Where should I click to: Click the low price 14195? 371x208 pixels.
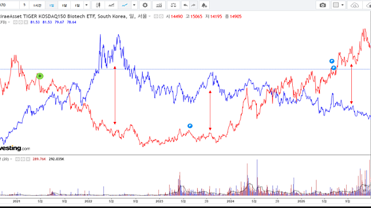click(x=216, y=17)
